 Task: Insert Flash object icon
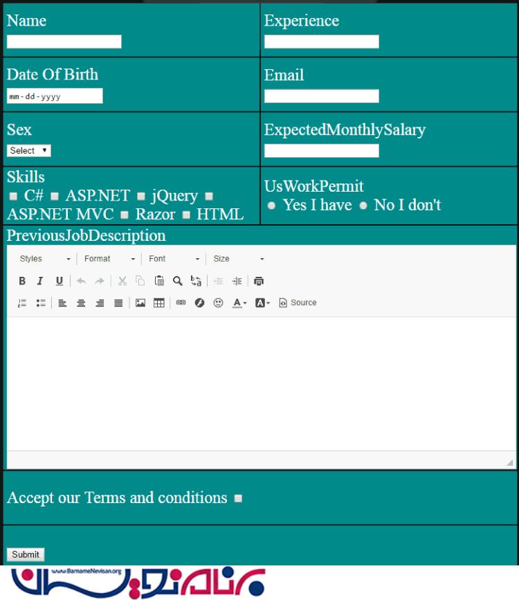(x=199, y=303)
